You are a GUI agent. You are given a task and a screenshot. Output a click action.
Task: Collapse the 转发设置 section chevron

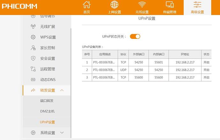coord(62,90)
